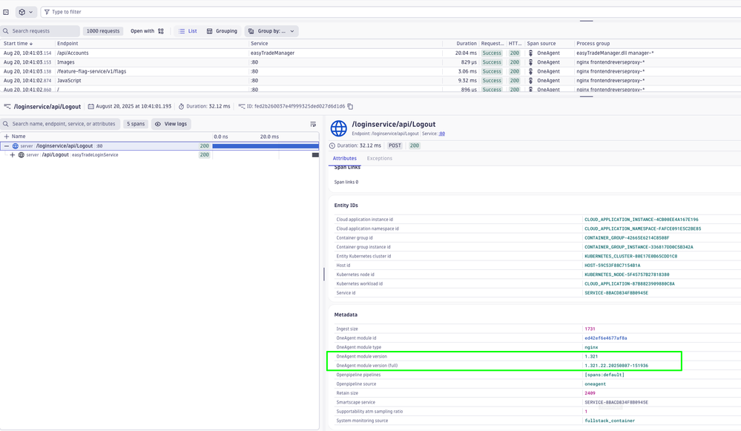Click the dark timeline bar for /api/Logout
This screenshot has width=741, height=431.
[x=316, y=155]
